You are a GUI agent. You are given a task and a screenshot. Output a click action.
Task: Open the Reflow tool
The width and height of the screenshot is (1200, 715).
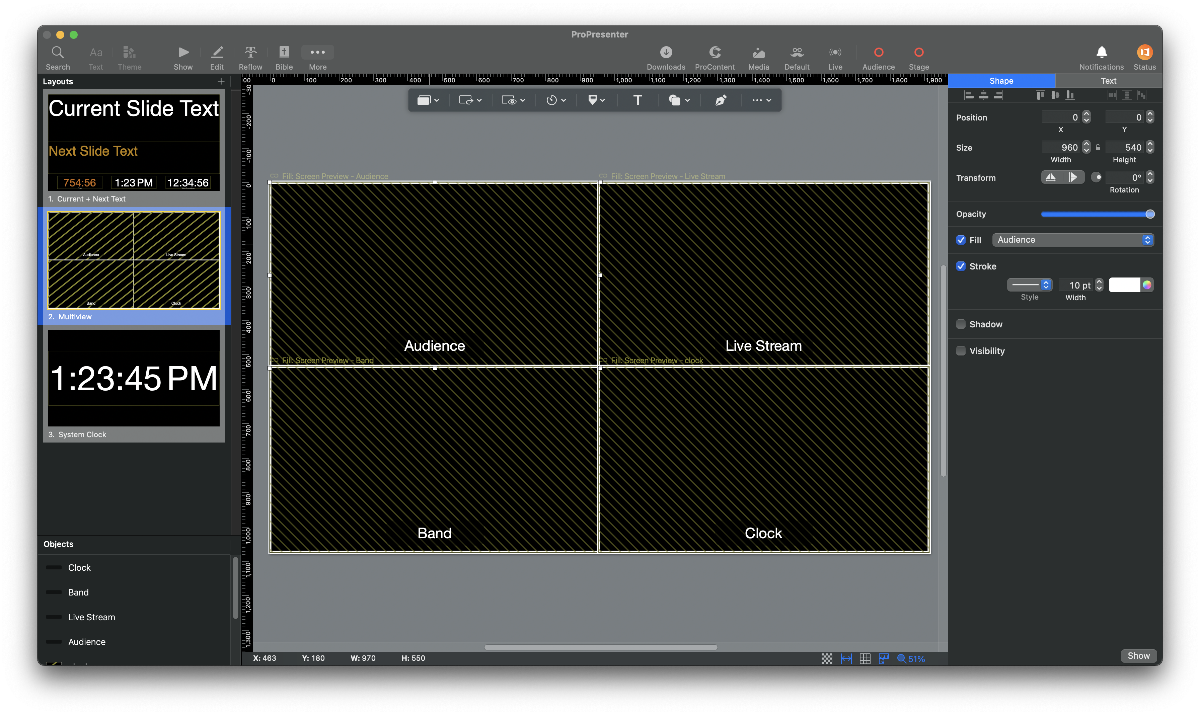[x=250, y=52]
